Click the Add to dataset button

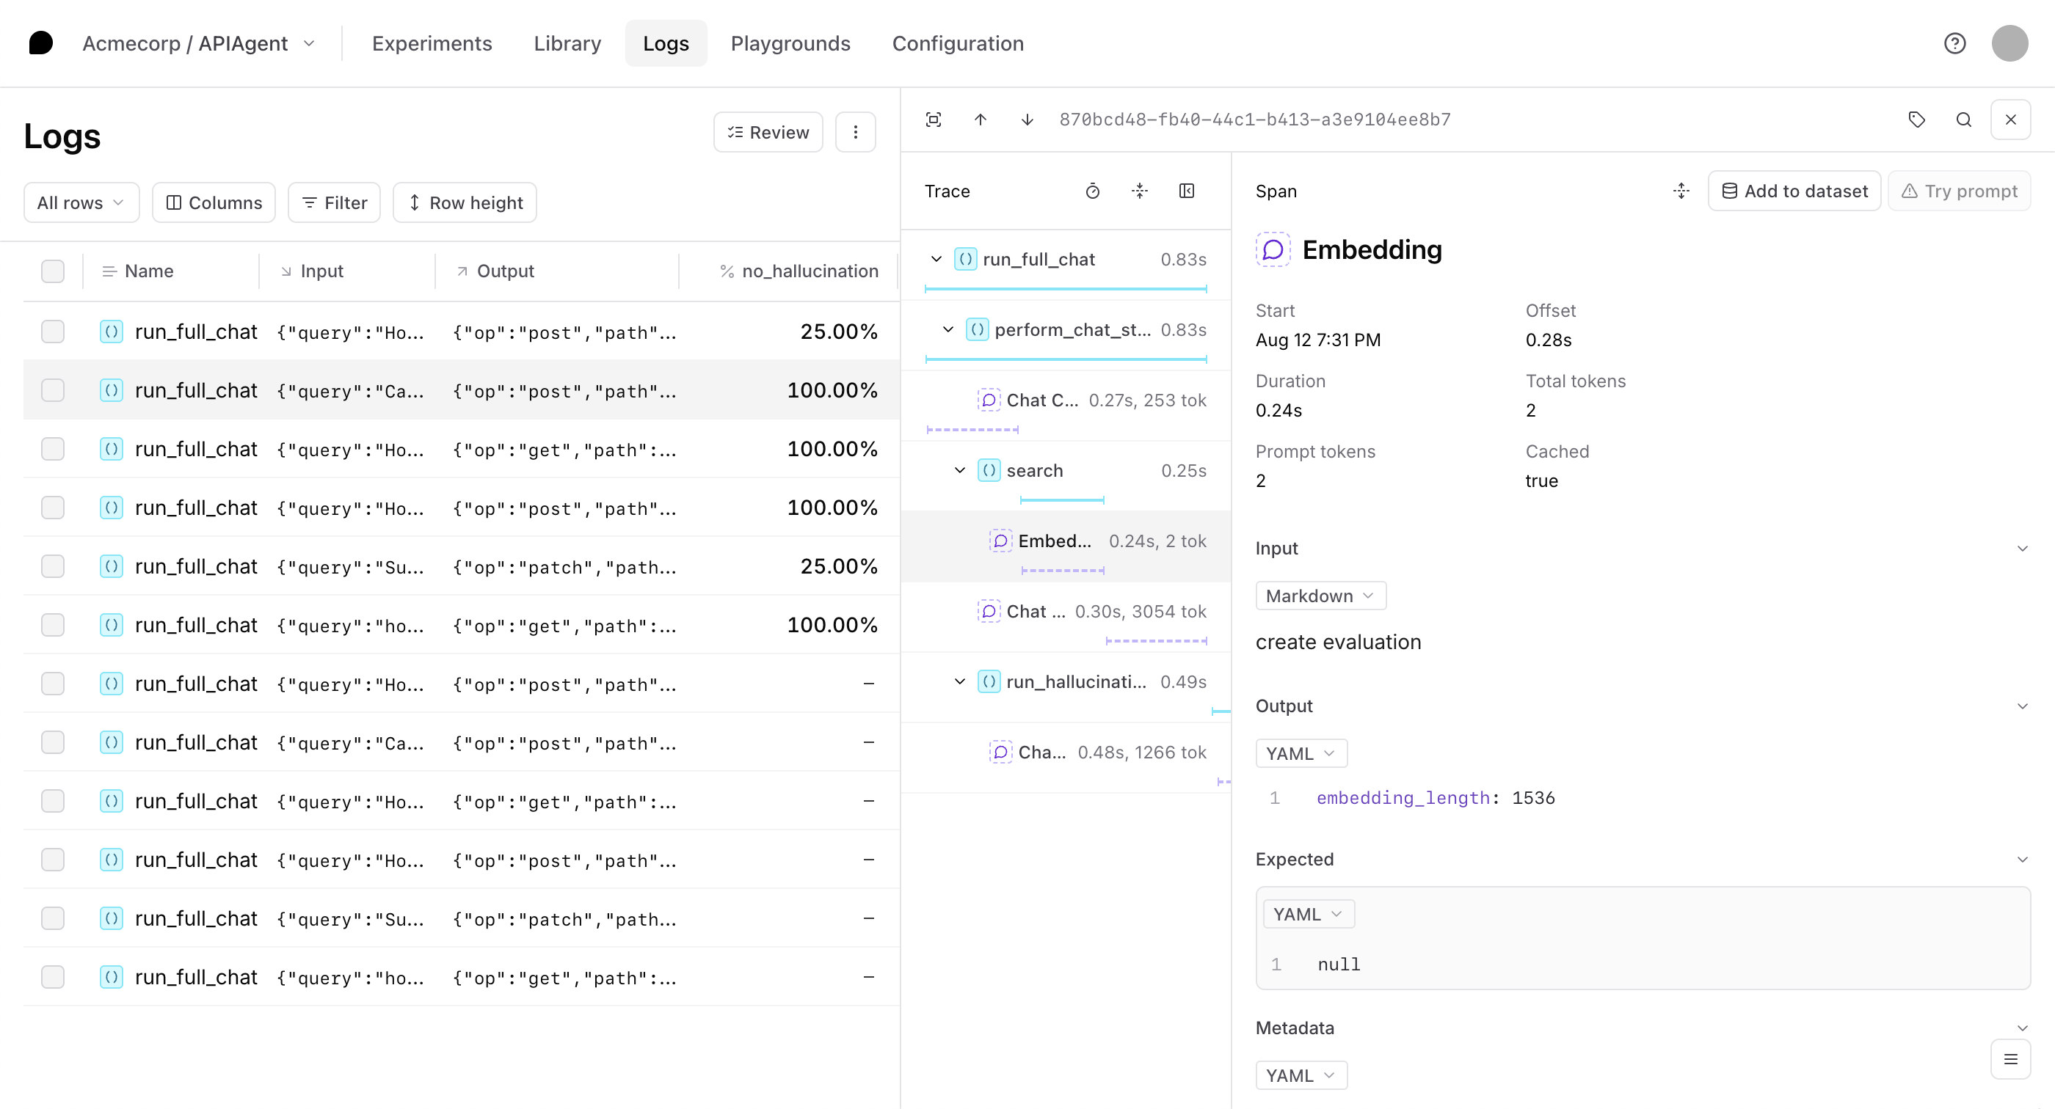pos(1794,191)
